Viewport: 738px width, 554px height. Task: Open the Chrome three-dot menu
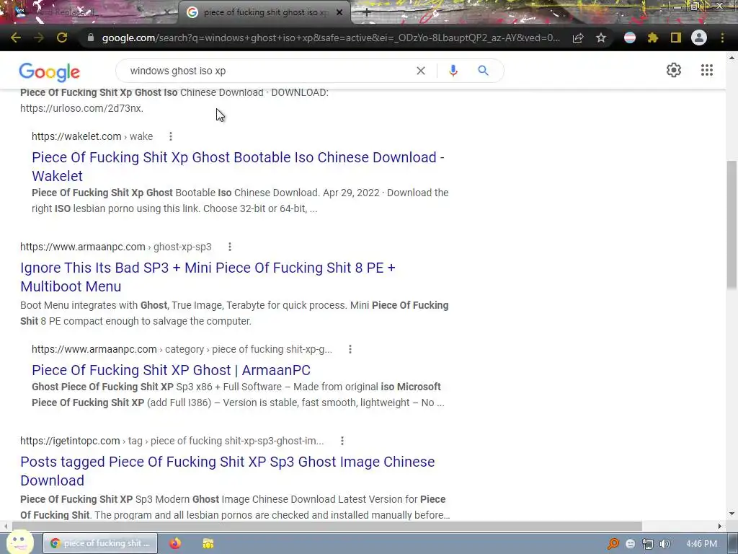(722, 38)
